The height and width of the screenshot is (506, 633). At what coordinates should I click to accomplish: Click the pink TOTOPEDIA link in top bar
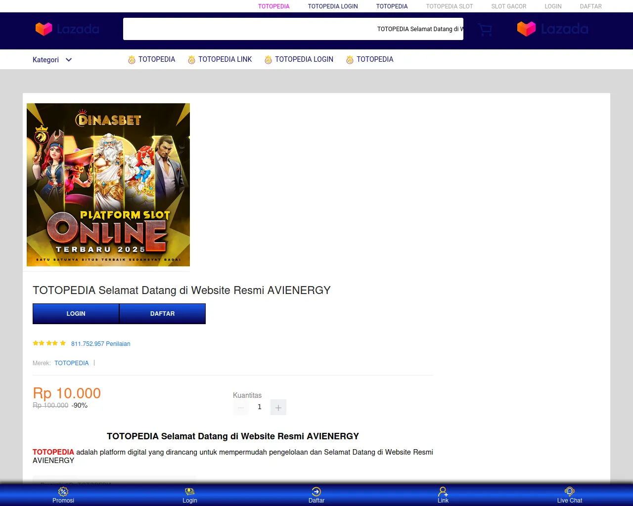point(274,6)
